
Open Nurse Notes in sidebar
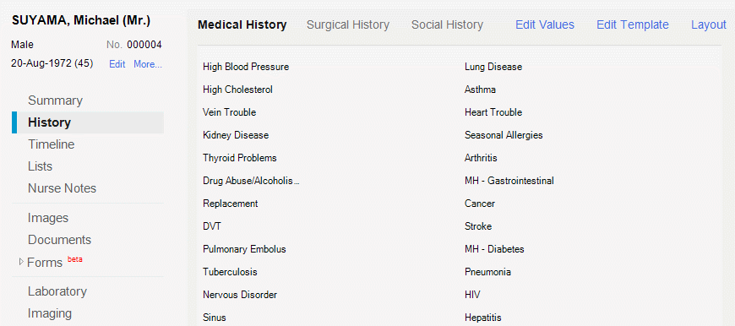pyautogui.click(x=62, y=188)
